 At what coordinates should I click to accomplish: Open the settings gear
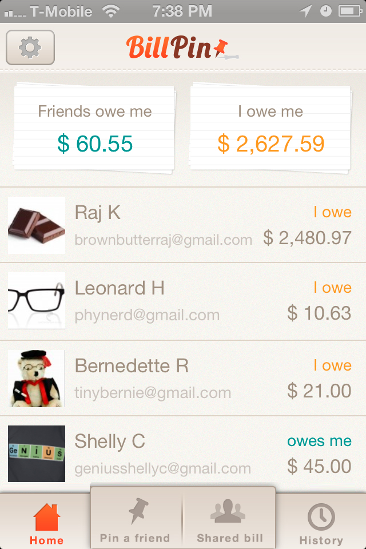[30, 47]
